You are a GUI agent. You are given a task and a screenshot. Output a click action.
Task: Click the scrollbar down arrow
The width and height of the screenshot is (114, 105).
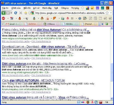click(112, 98)
